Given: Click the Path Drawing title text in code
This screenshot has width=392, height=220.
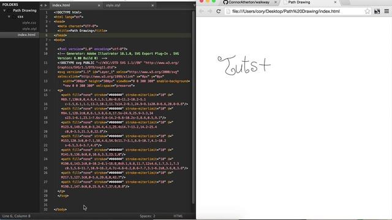Looking at the screenshot, I should (81, 31).
